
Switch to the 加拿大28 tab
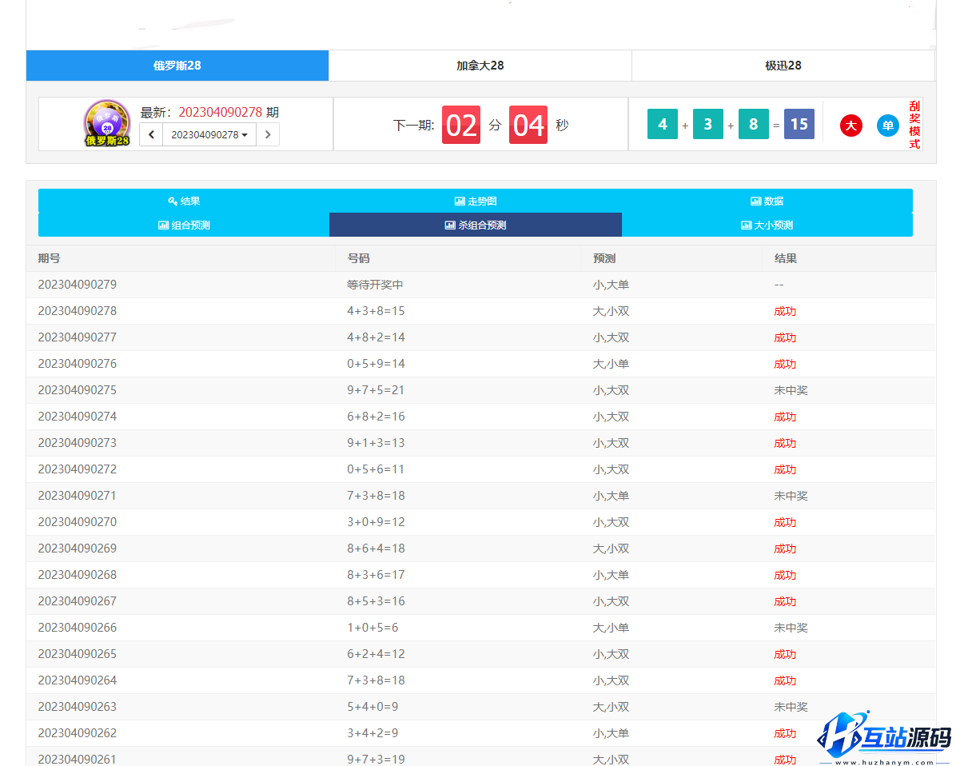pos(480,66)
